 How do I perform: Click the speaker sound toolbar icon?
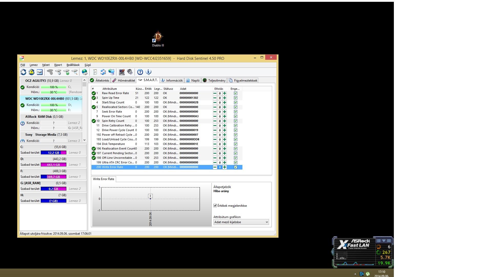click(130, 72)
